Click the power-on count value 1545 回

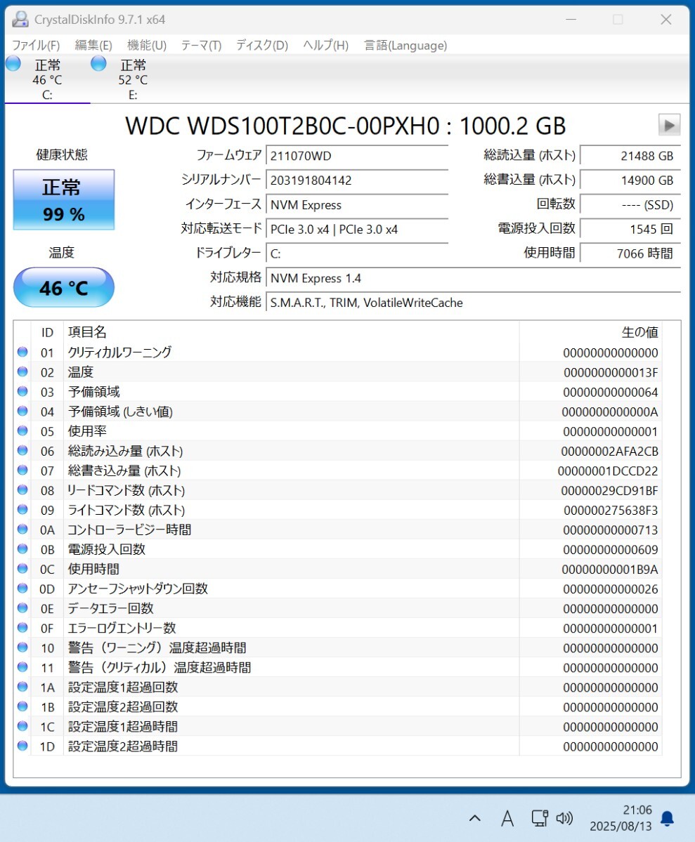point(630,230)
